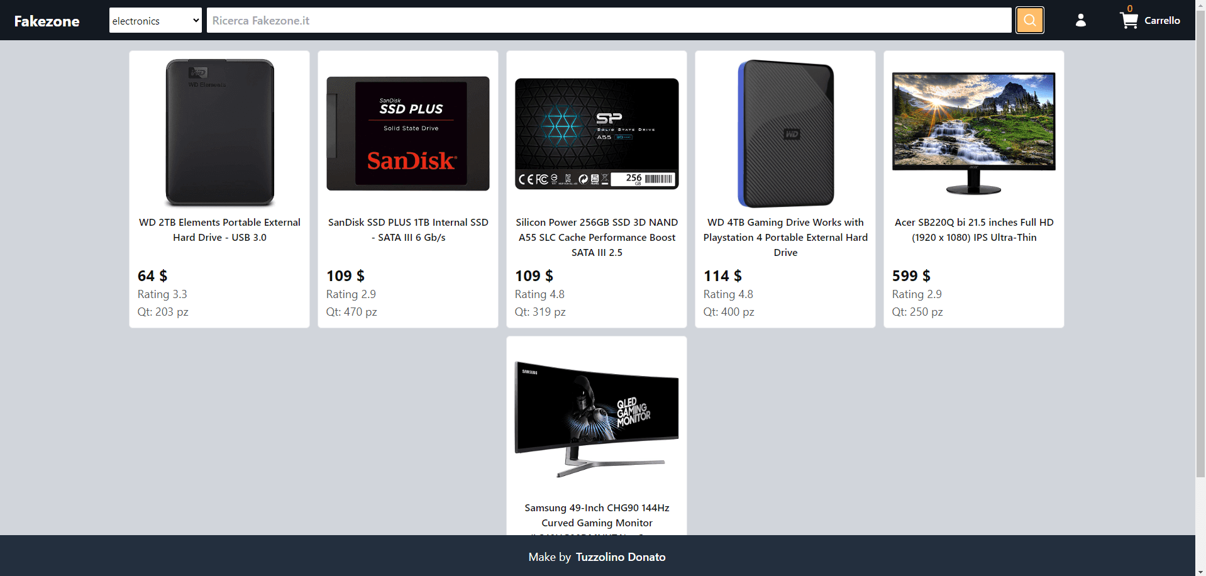Image resolution: width=1206 pixels, height=576 pixels.
Task: View the WD 4TB Gaming Drive image
Action: point(785,133)
